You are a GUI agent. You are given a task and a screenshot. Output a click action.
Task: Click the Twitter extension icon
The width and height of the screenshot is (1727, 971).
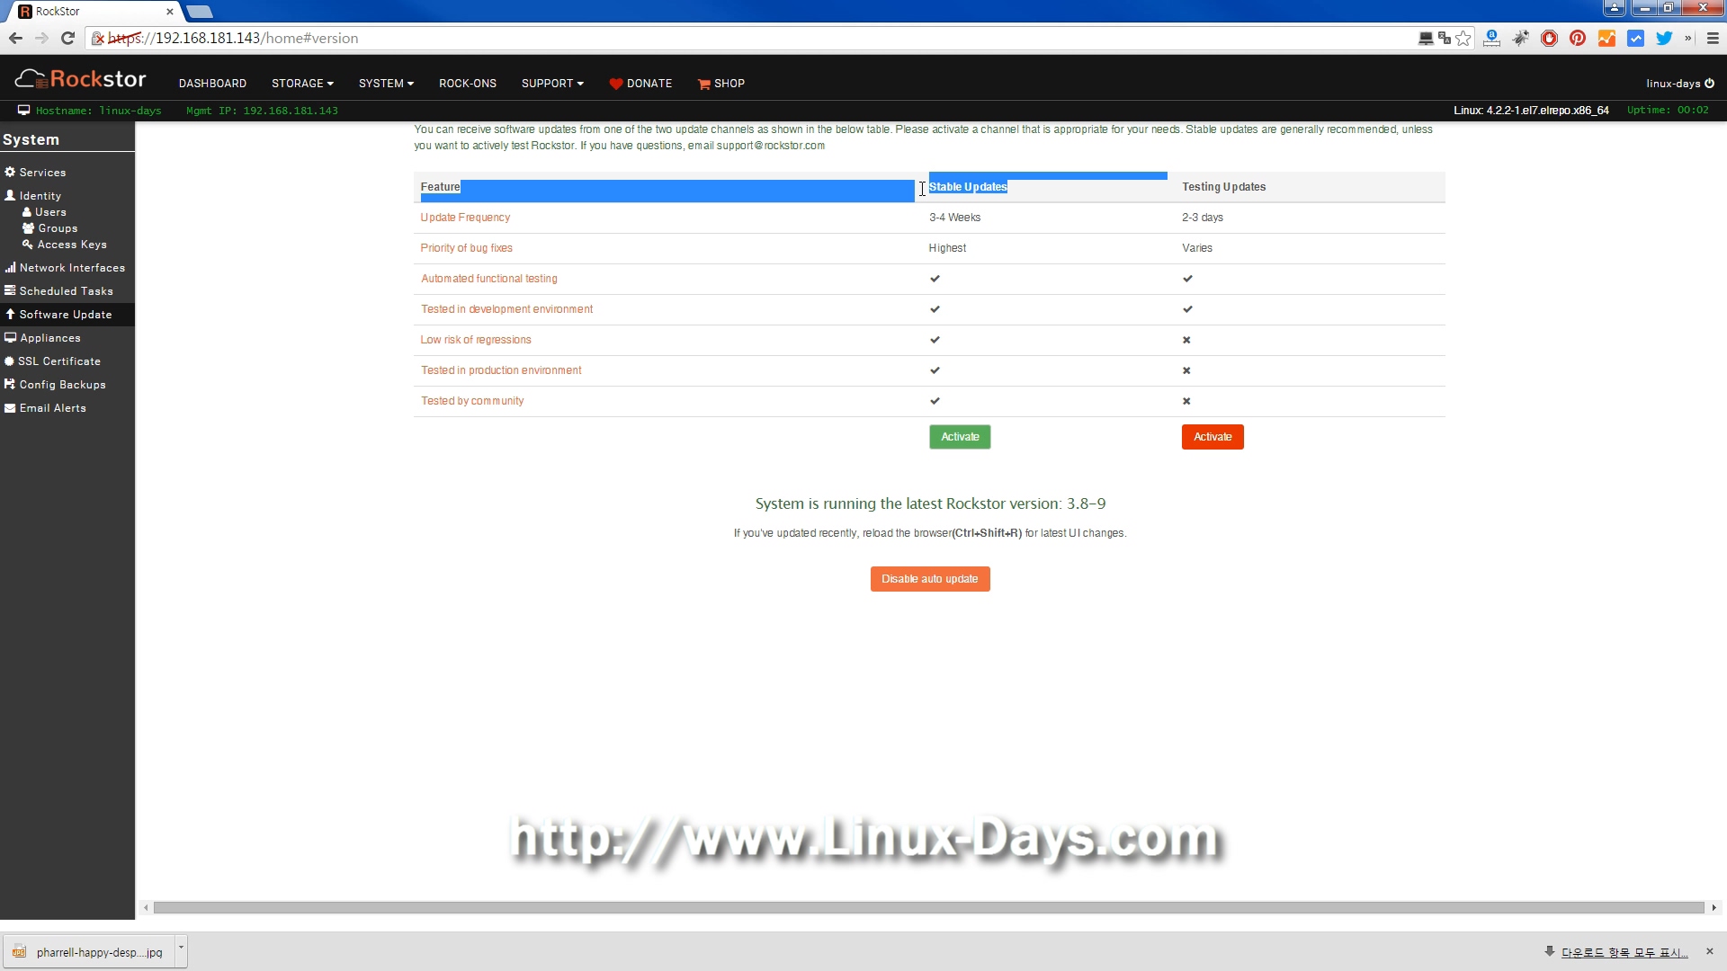[x=1664, y=38]
